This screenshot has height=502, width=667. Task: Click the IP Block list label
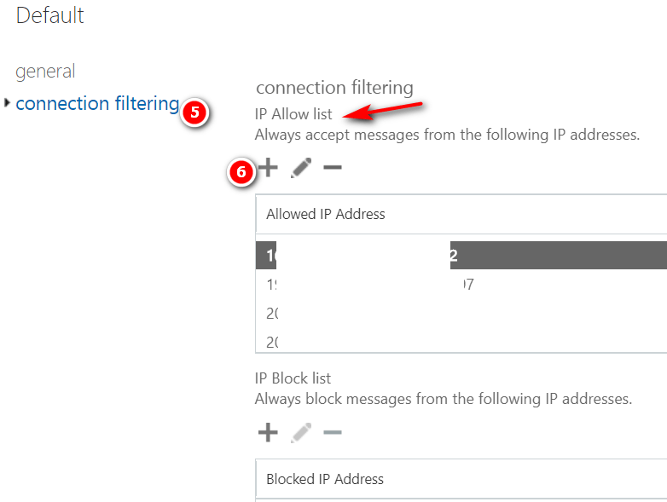tap(293, 378)
